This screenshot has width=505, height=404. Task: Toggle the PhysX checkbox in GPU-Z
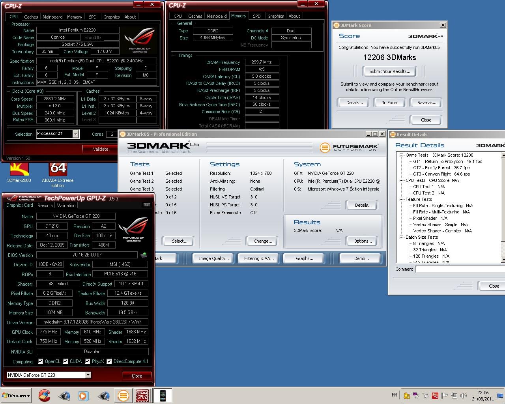tap(87, 361)
